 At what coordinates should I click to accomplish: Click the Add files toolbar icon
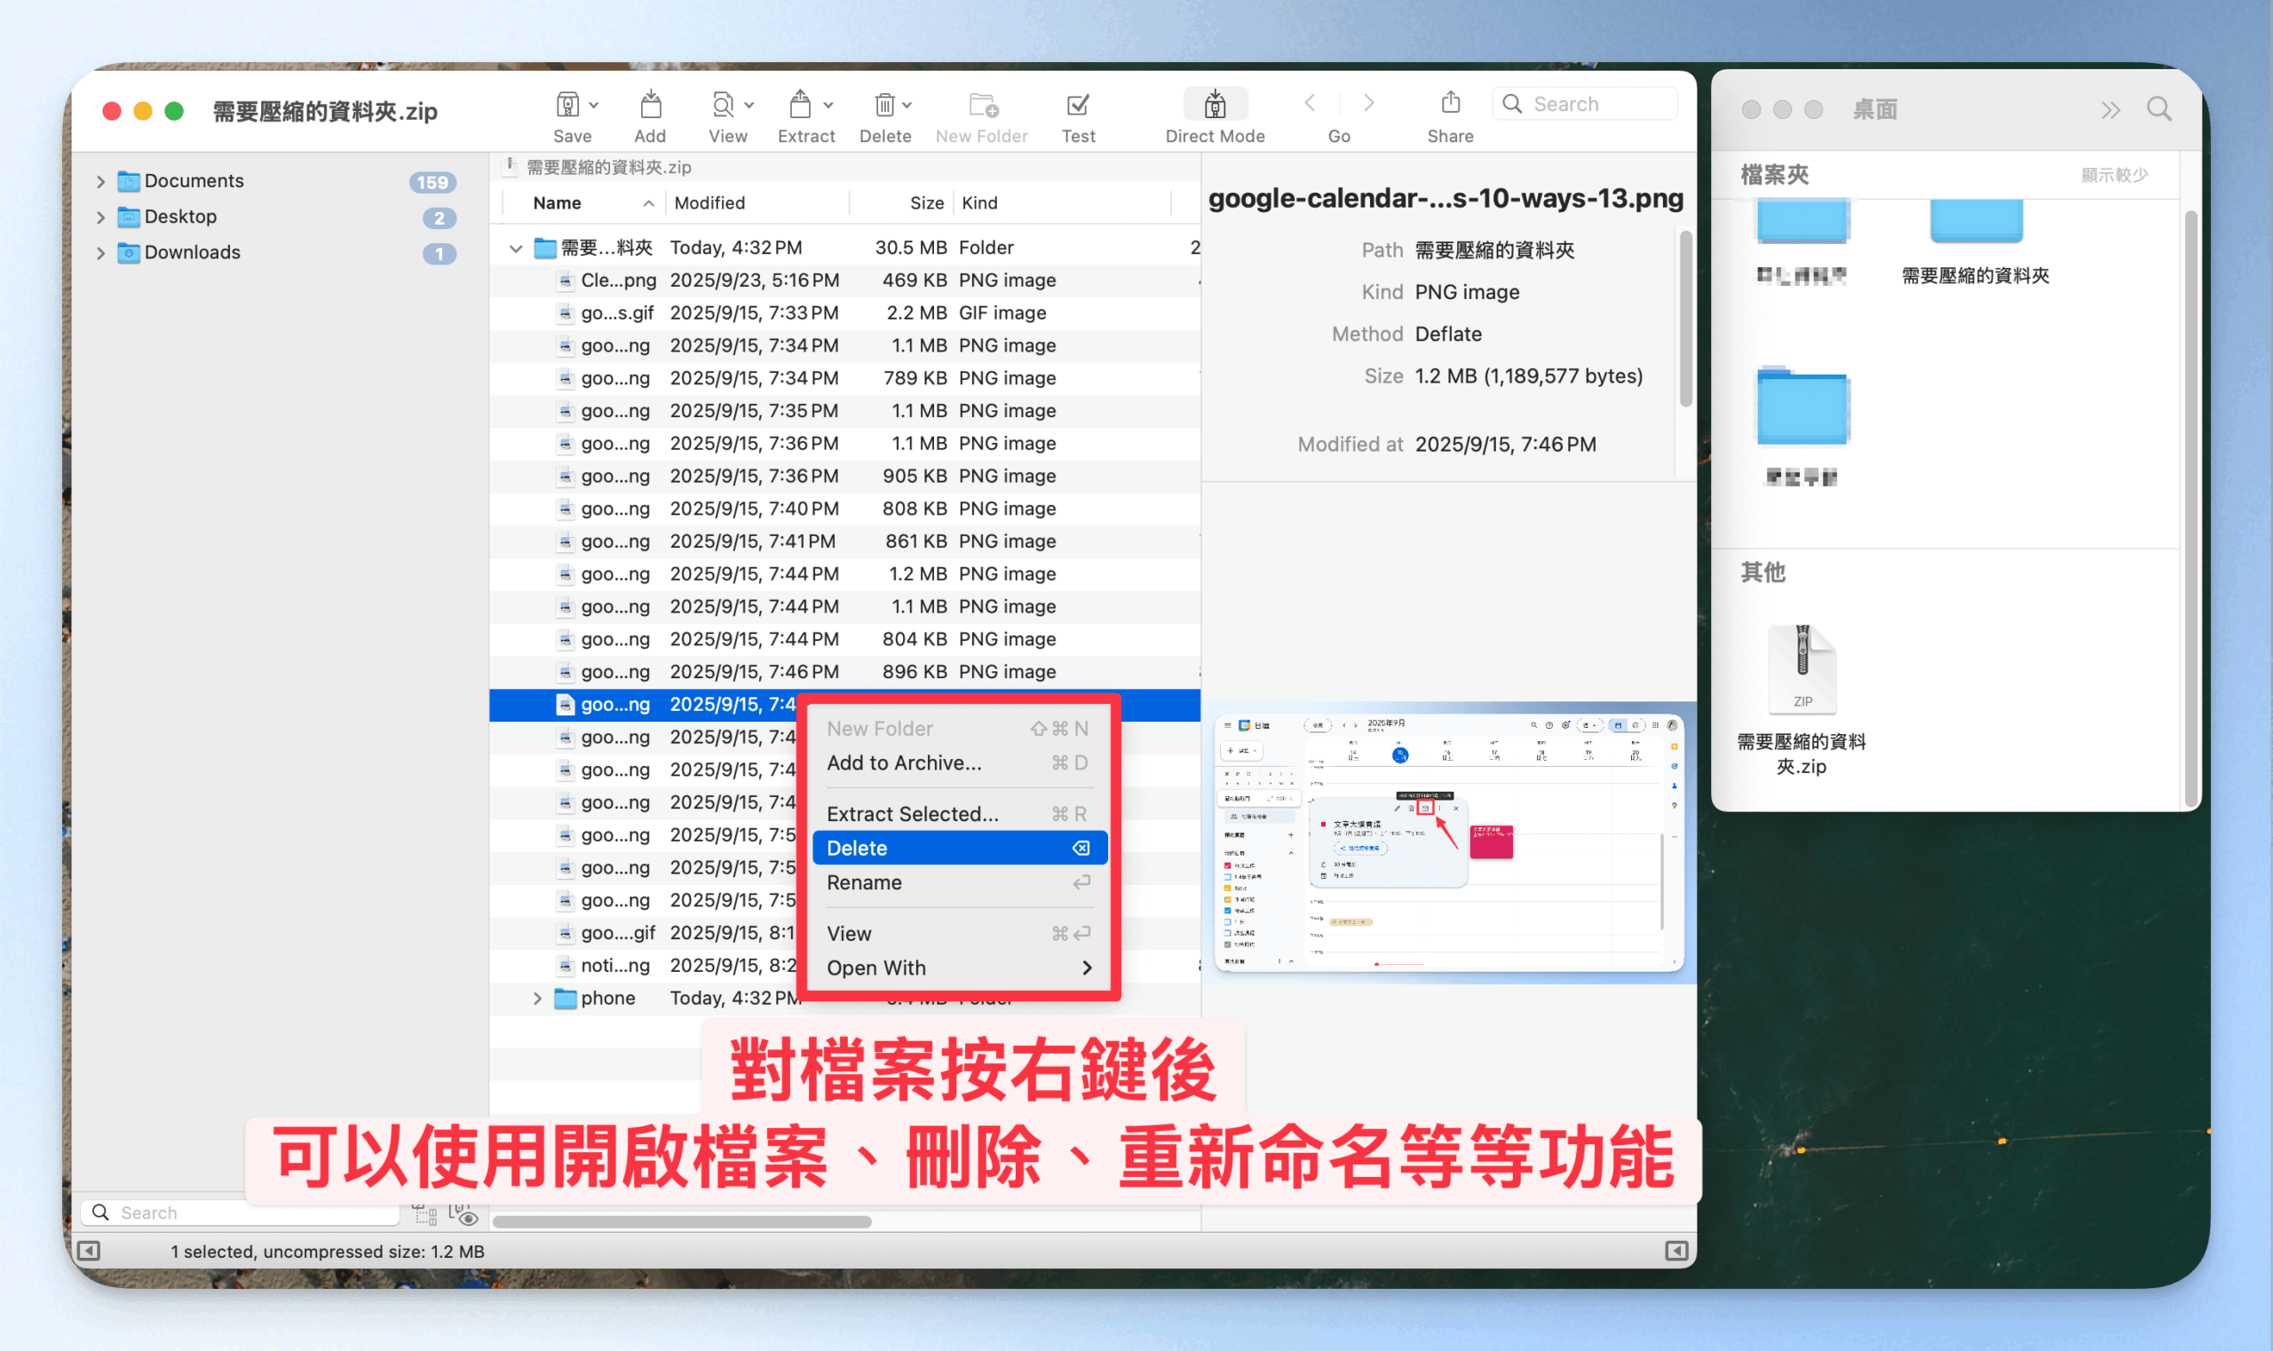pyautogui.click(x=649, y=106)
